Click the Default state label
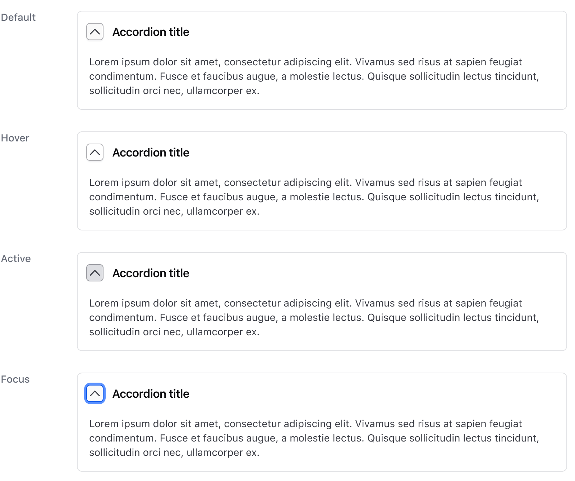575x481 pixels. 18,17
